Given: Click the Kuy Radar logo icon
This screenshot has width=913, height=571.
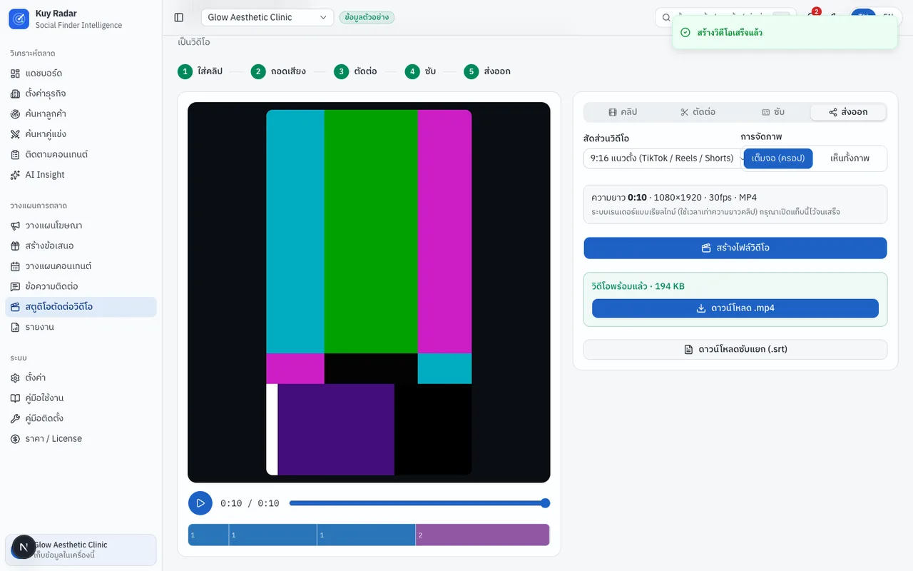Looking at the screenshot, I should point(19,19).
